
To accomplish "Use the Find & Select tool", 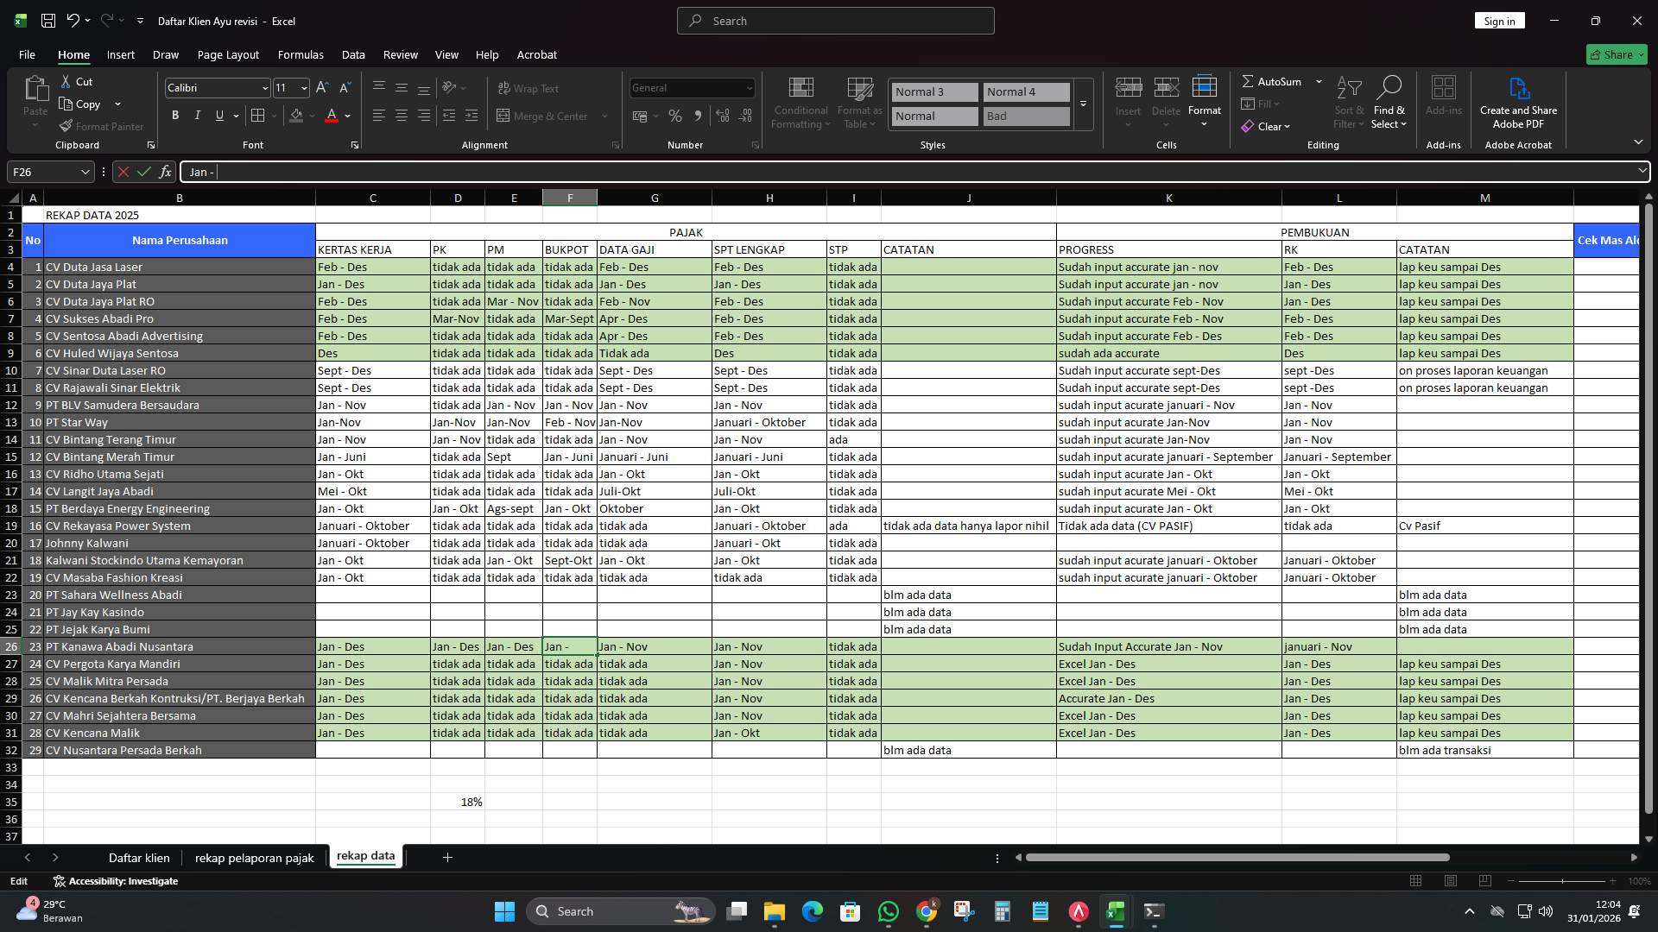I will (x=1389, y=102).
